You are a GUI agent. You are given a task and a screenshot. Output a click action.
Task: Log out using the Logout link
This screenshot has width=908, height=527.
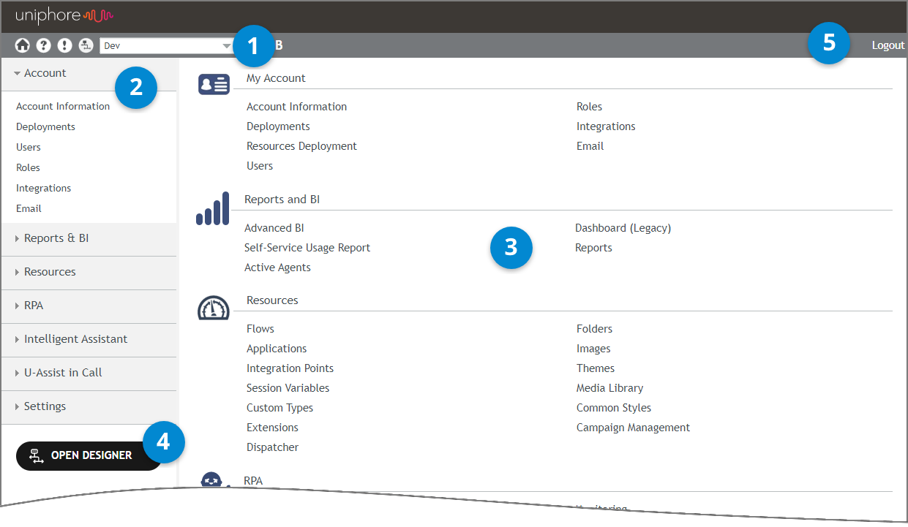click(888, 45)
